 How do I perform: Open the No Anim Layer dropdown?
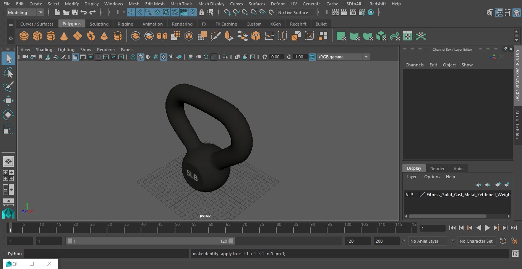(427, 241)
